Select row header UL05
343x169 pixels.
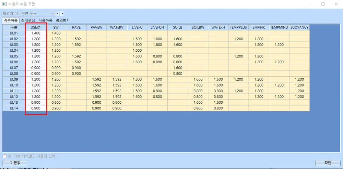[14, 56]
